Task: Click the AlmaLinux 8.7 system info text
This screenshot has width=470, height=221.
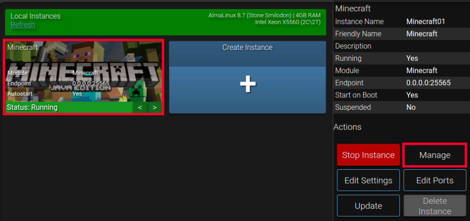Action: coord(264,15)
